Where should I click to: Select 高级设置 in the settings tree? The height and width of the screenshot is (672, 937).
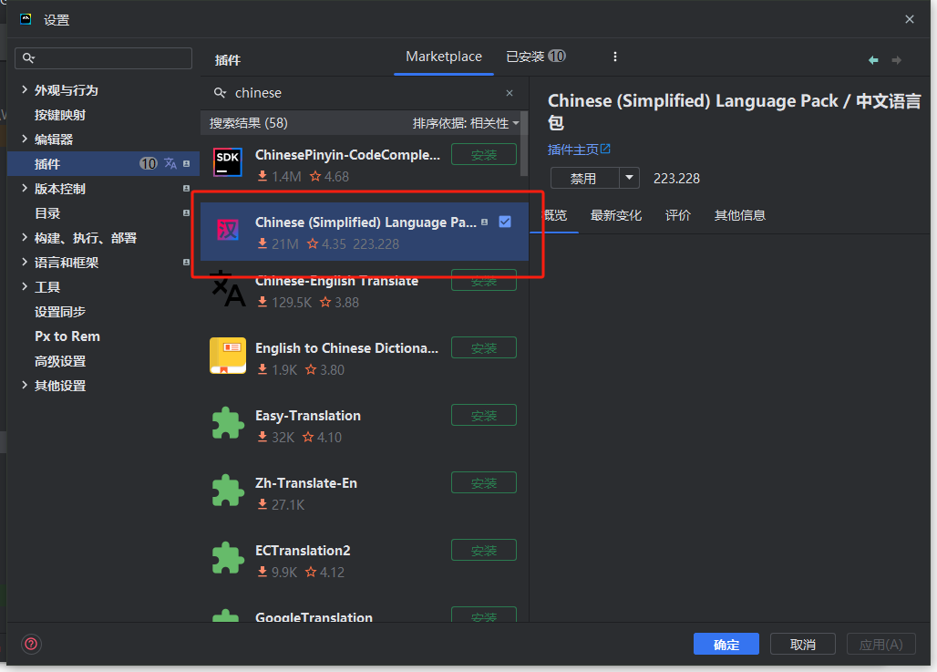pyautogui.click(x=60, y=361)
